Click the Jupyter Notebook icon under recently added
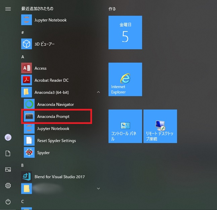 tap(27, 20)
